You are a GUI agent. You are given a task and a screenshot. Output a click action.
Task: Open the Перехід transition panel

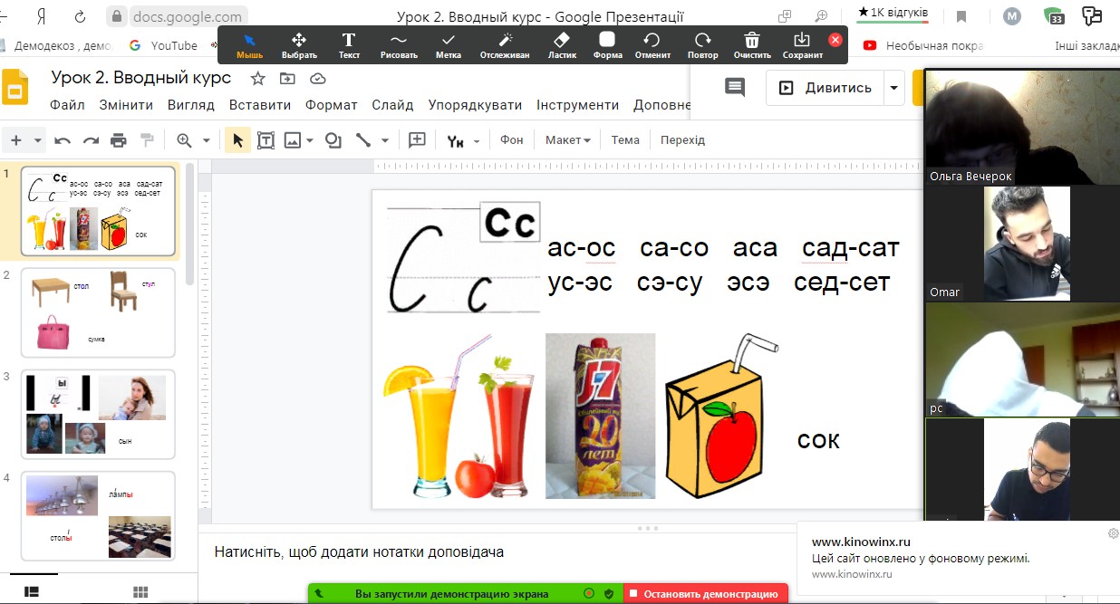click(682, 139)
